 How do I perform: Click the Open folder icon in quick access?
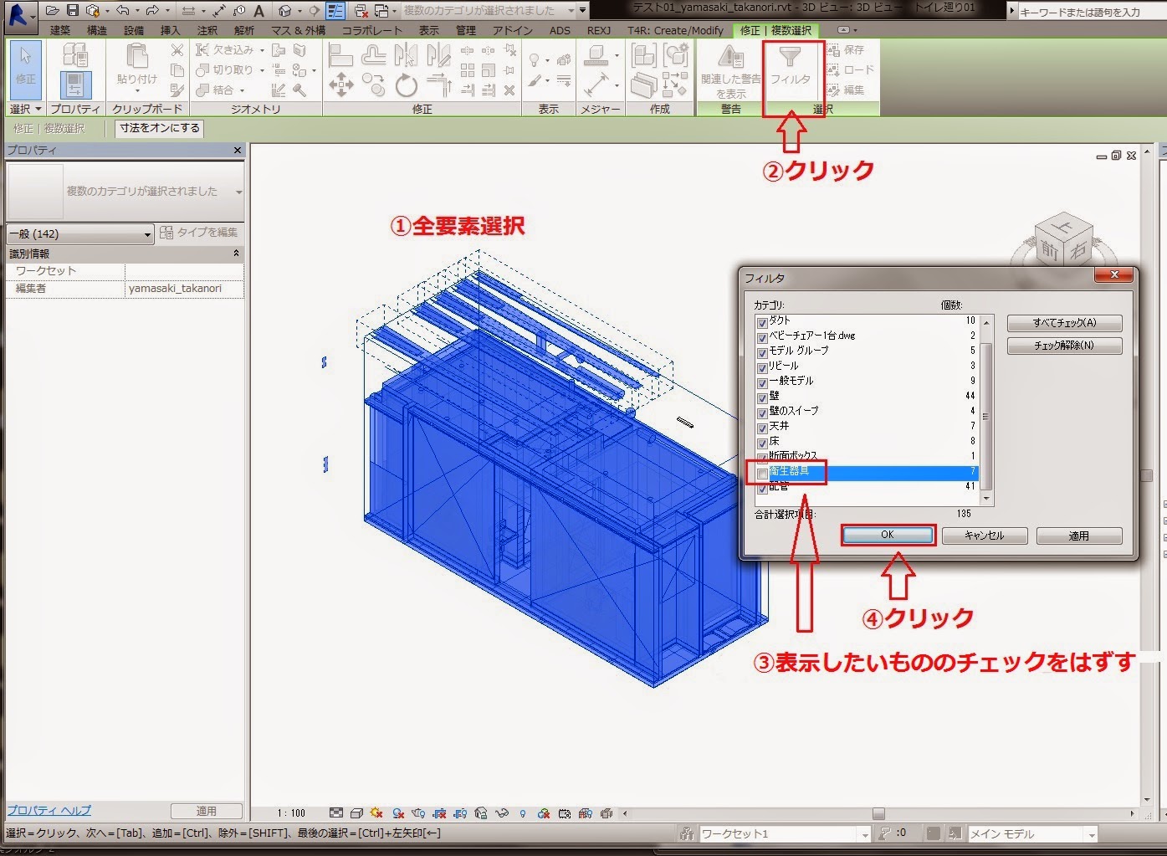point(54,11)
